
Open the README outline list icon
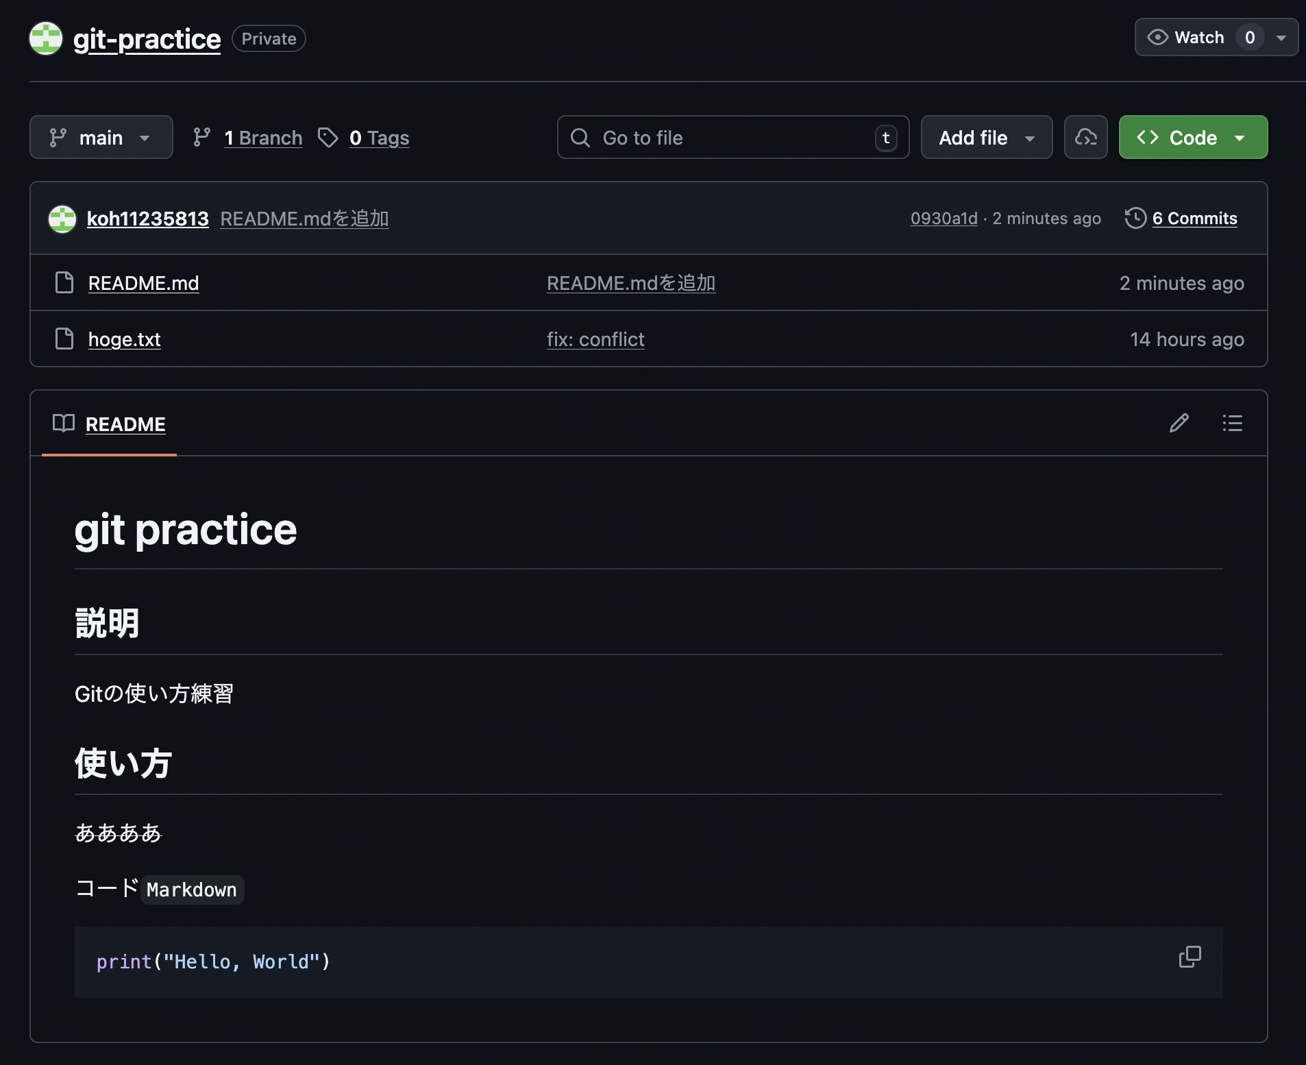click(x=1232, y=423)
